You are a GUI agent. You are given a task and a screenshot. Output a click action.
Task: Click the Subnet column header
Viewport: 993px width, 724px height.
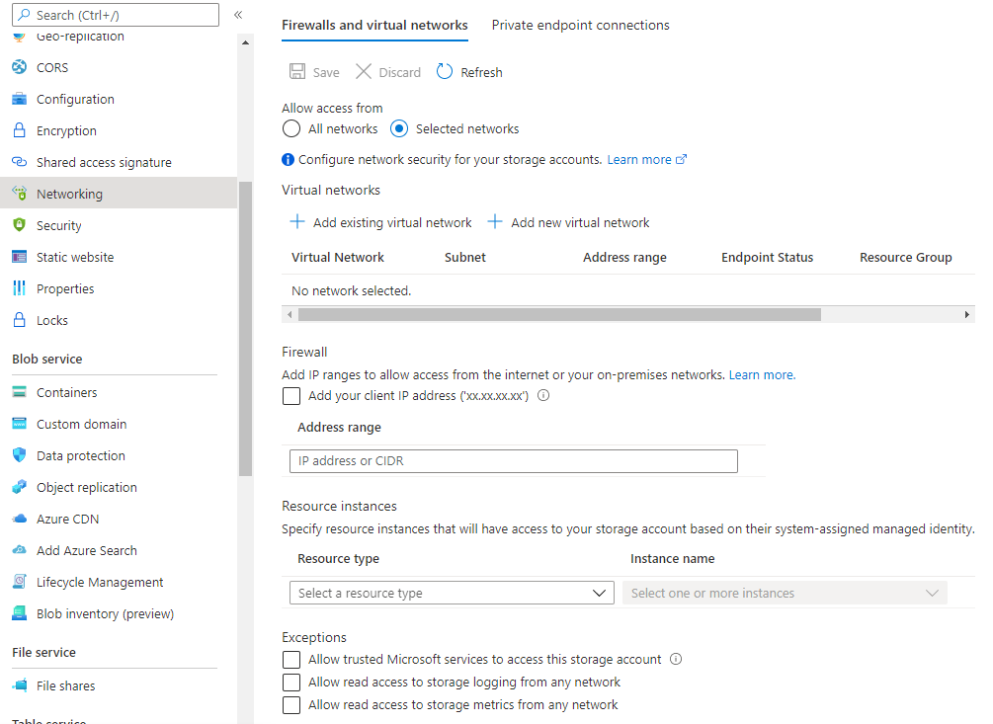[464, 257]
